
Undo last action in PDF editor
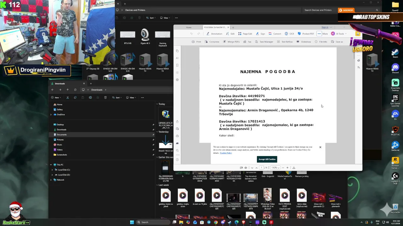click(x=191, y=34)
